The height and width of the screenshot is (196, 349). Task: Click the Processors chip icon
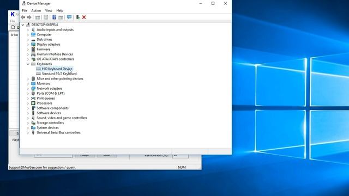point(33,103)
